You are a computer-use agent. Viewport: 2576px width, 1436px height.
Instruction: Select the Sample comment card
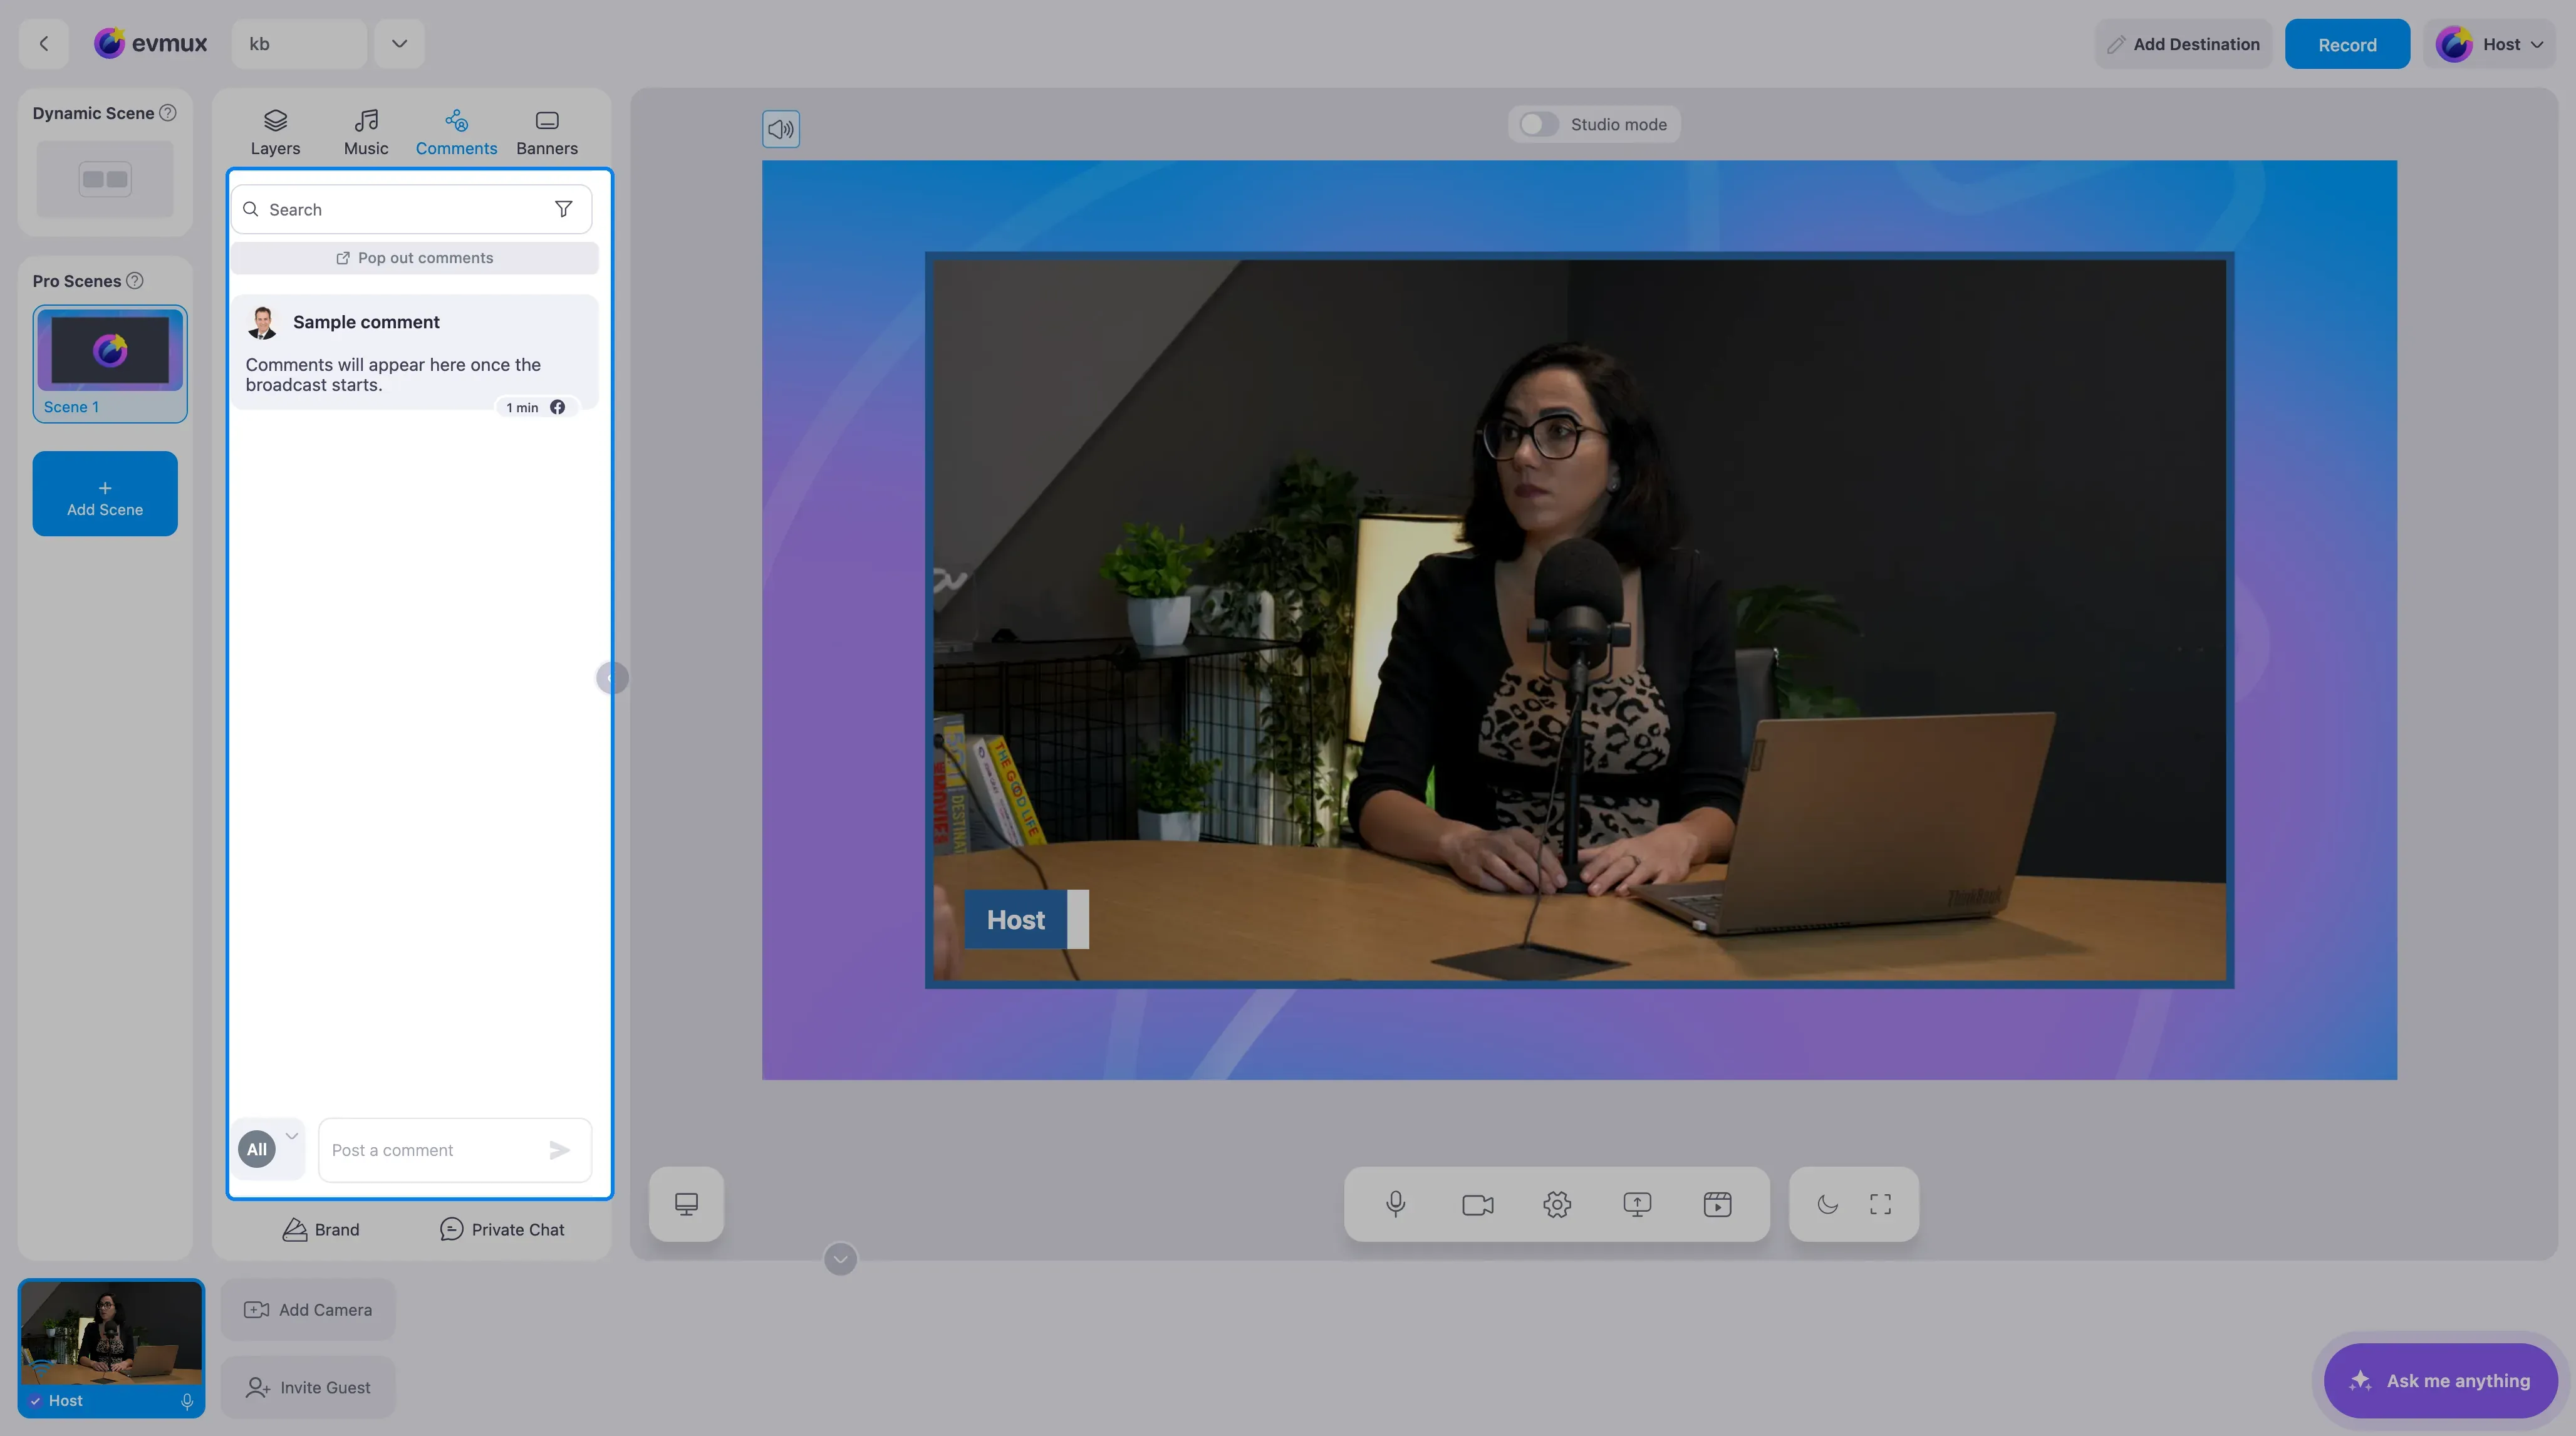click(415, 352)
